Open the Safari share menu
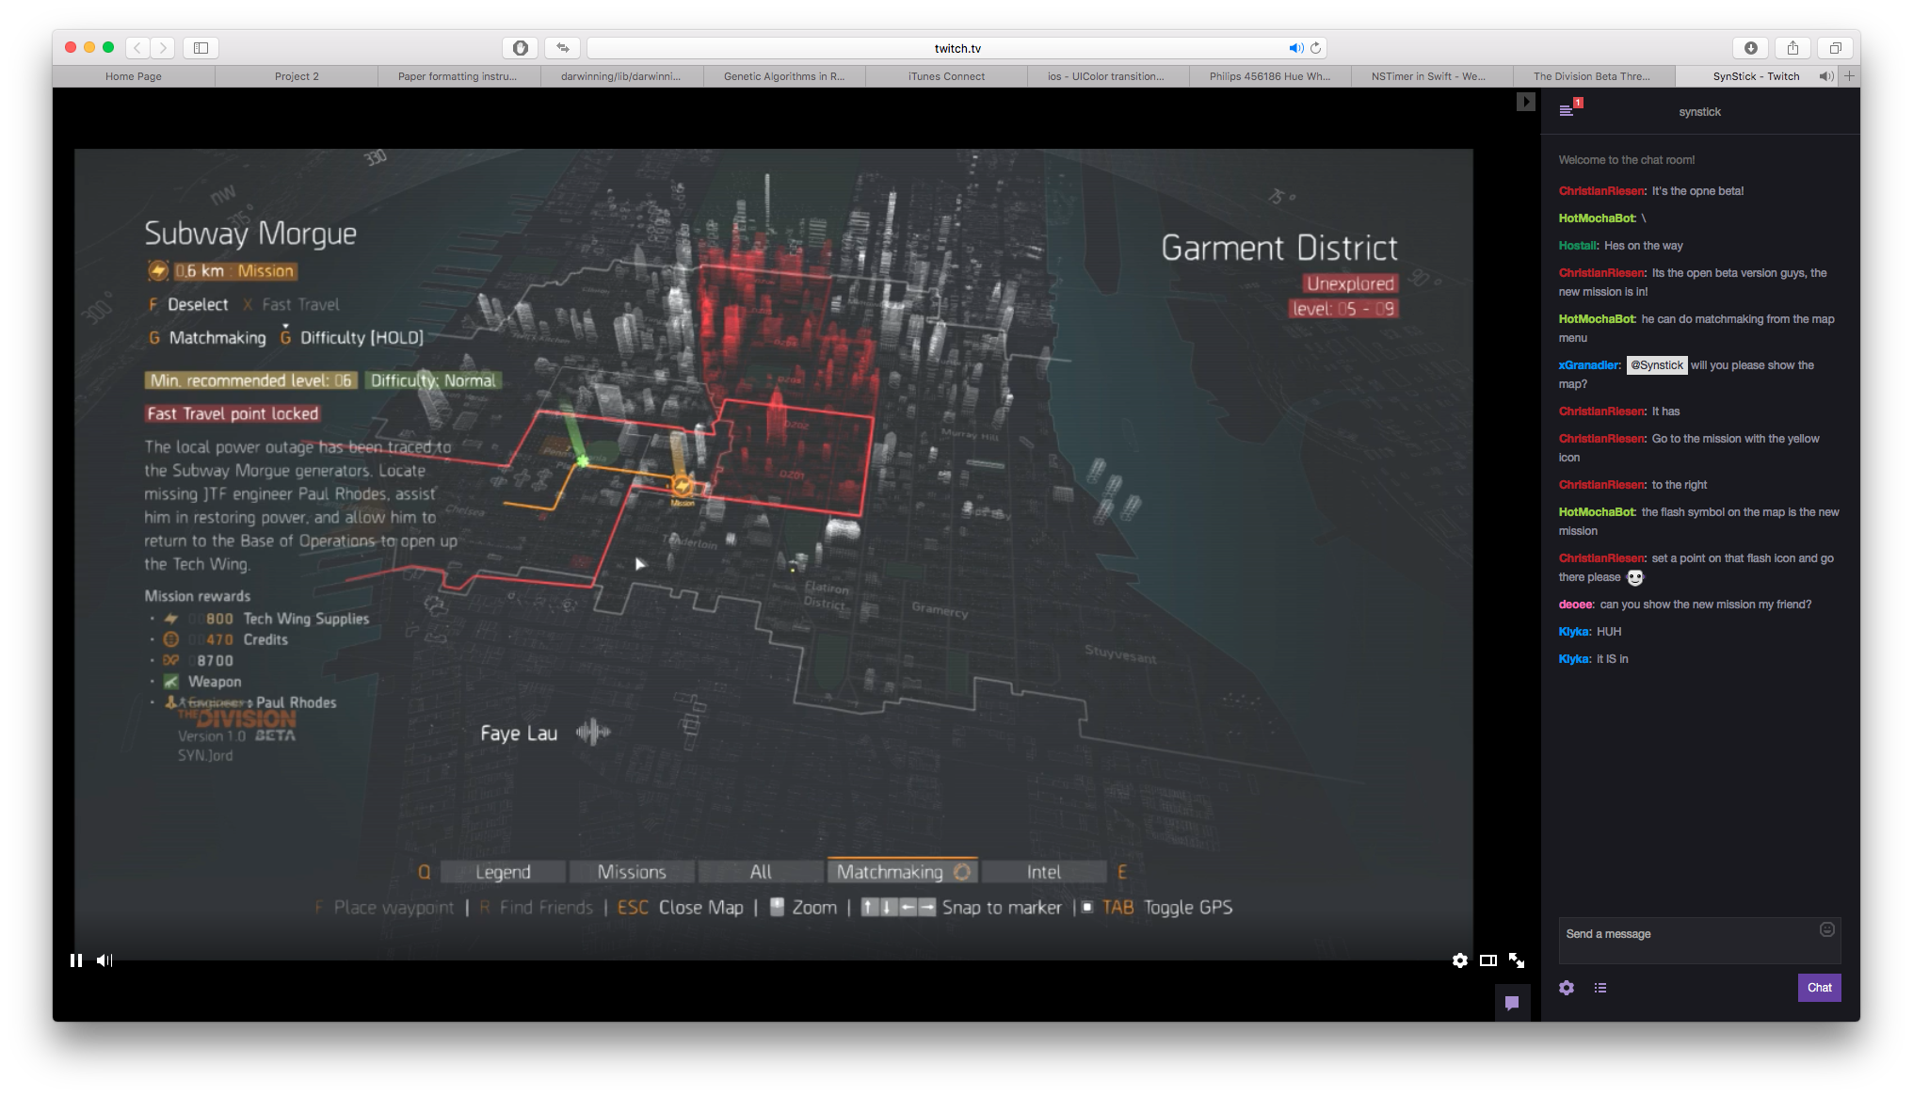The width and height of the screenshot is (1913, 1097). tap(1792, 48)
